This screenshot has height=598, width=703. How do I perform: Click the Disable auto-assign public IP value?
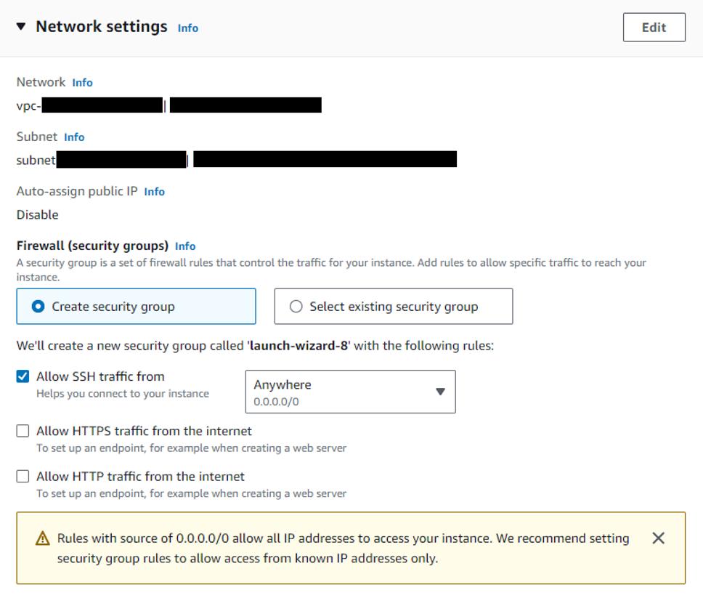pos(38,215)
